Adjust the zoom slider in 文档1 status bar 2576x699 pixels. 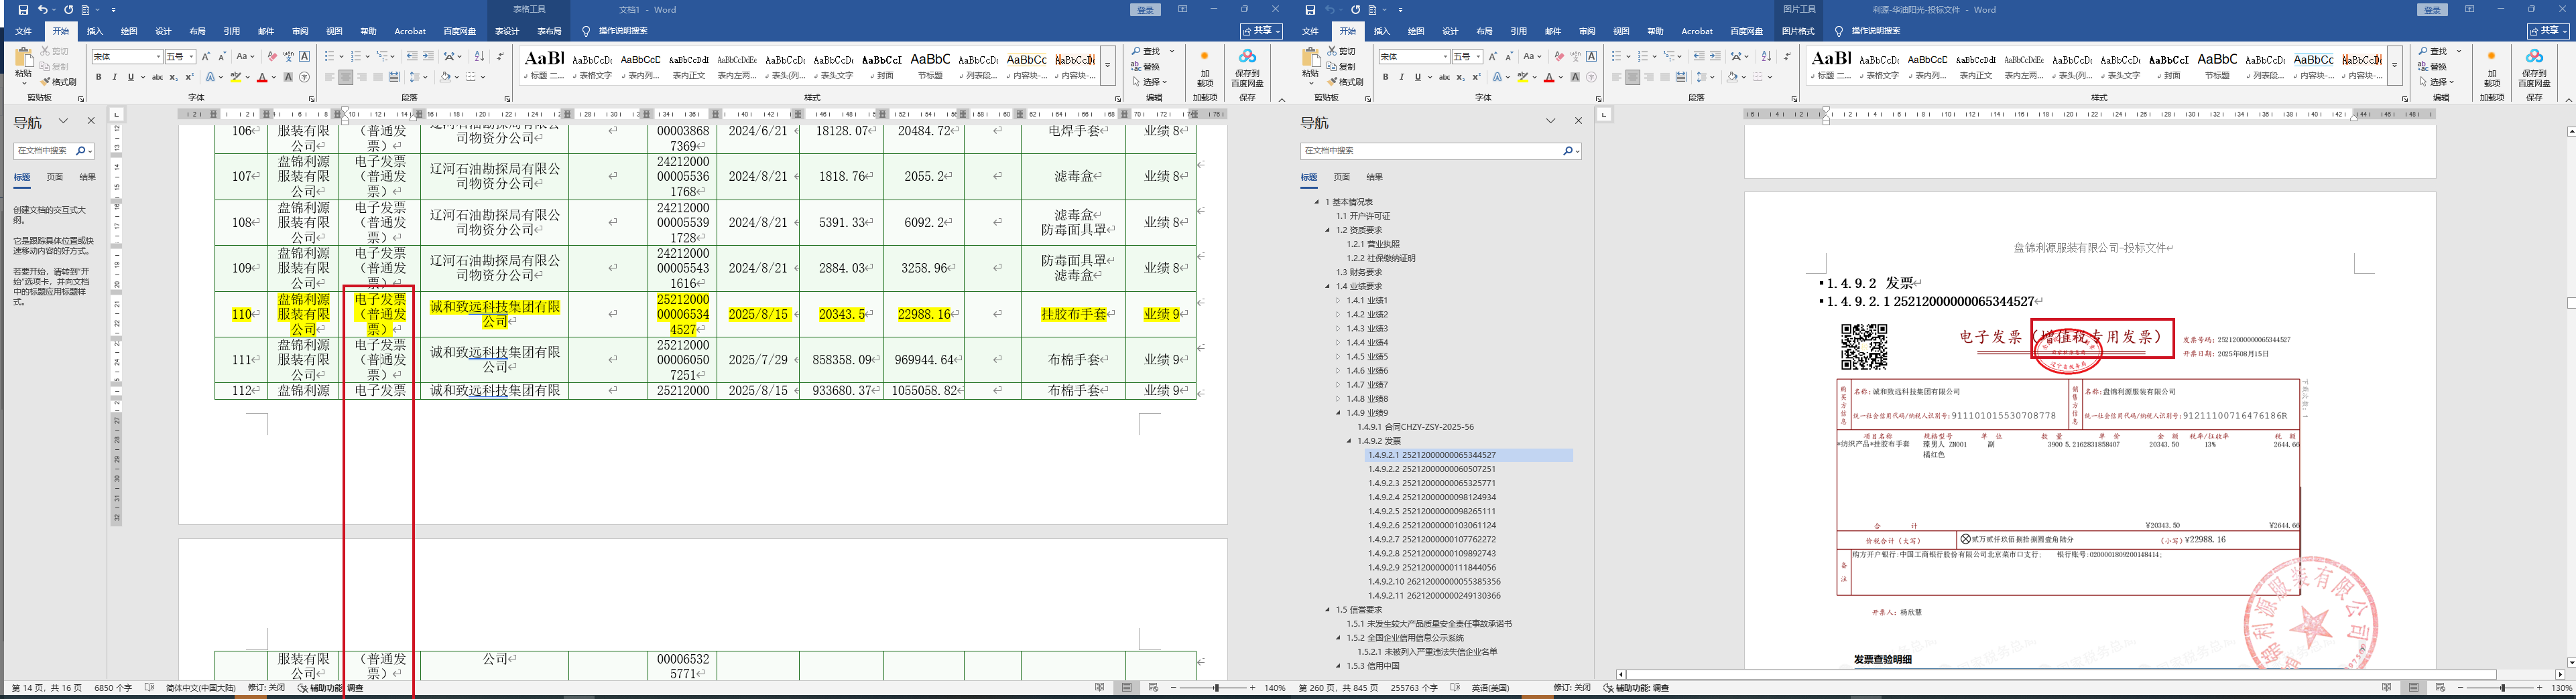(x=1216, y=688)
